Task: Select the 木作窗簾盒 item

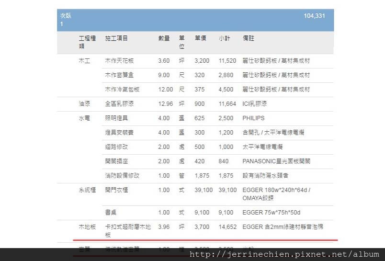Action: pyautogui.click(x=119, y=75)
